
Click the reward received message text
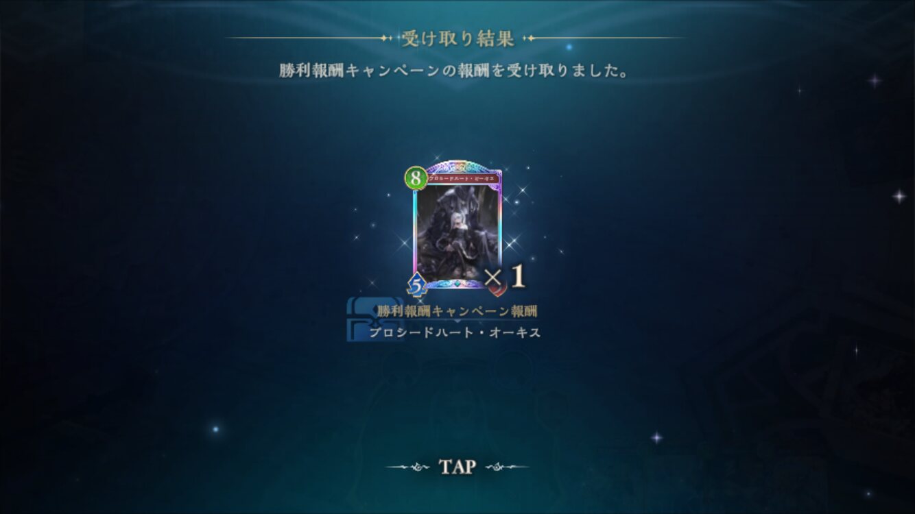pyautogui.click(x=454, y=71)
